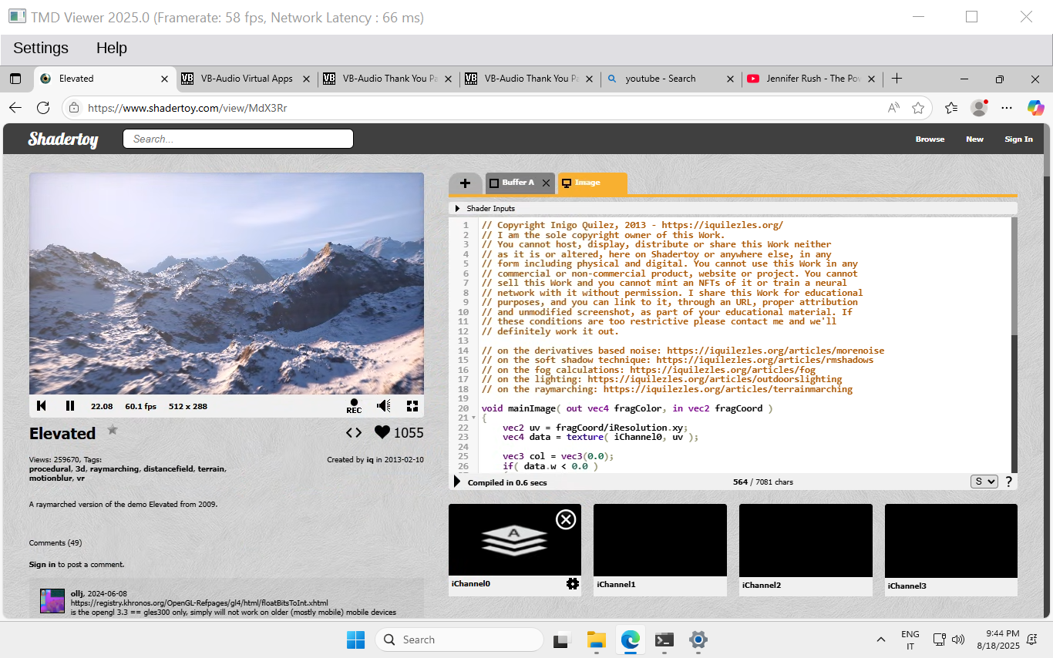Click the Shadertoy logo
The height and width of the screenshot is (658, 1053).
pos(63,139)
